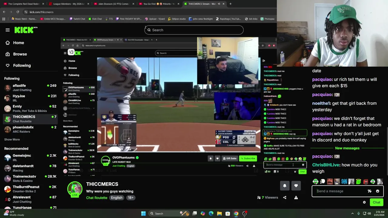Click the THICCMERCS avatar with LIVE badge

pos(75,190)
